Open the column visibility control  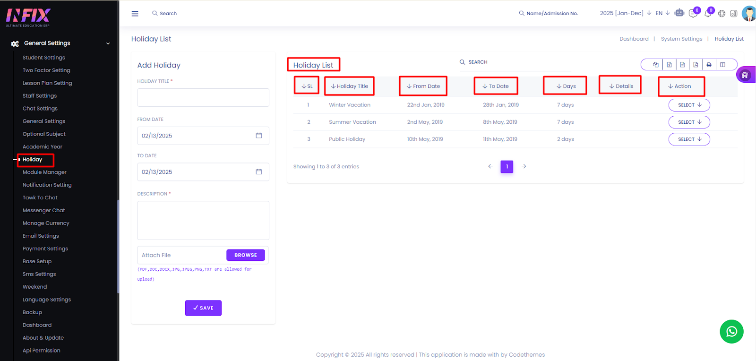(x=722, y=65)
